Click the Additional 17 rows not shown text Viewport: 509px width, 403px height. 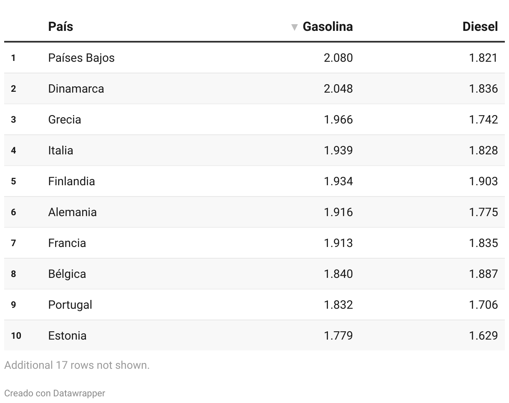click(77, 365)
